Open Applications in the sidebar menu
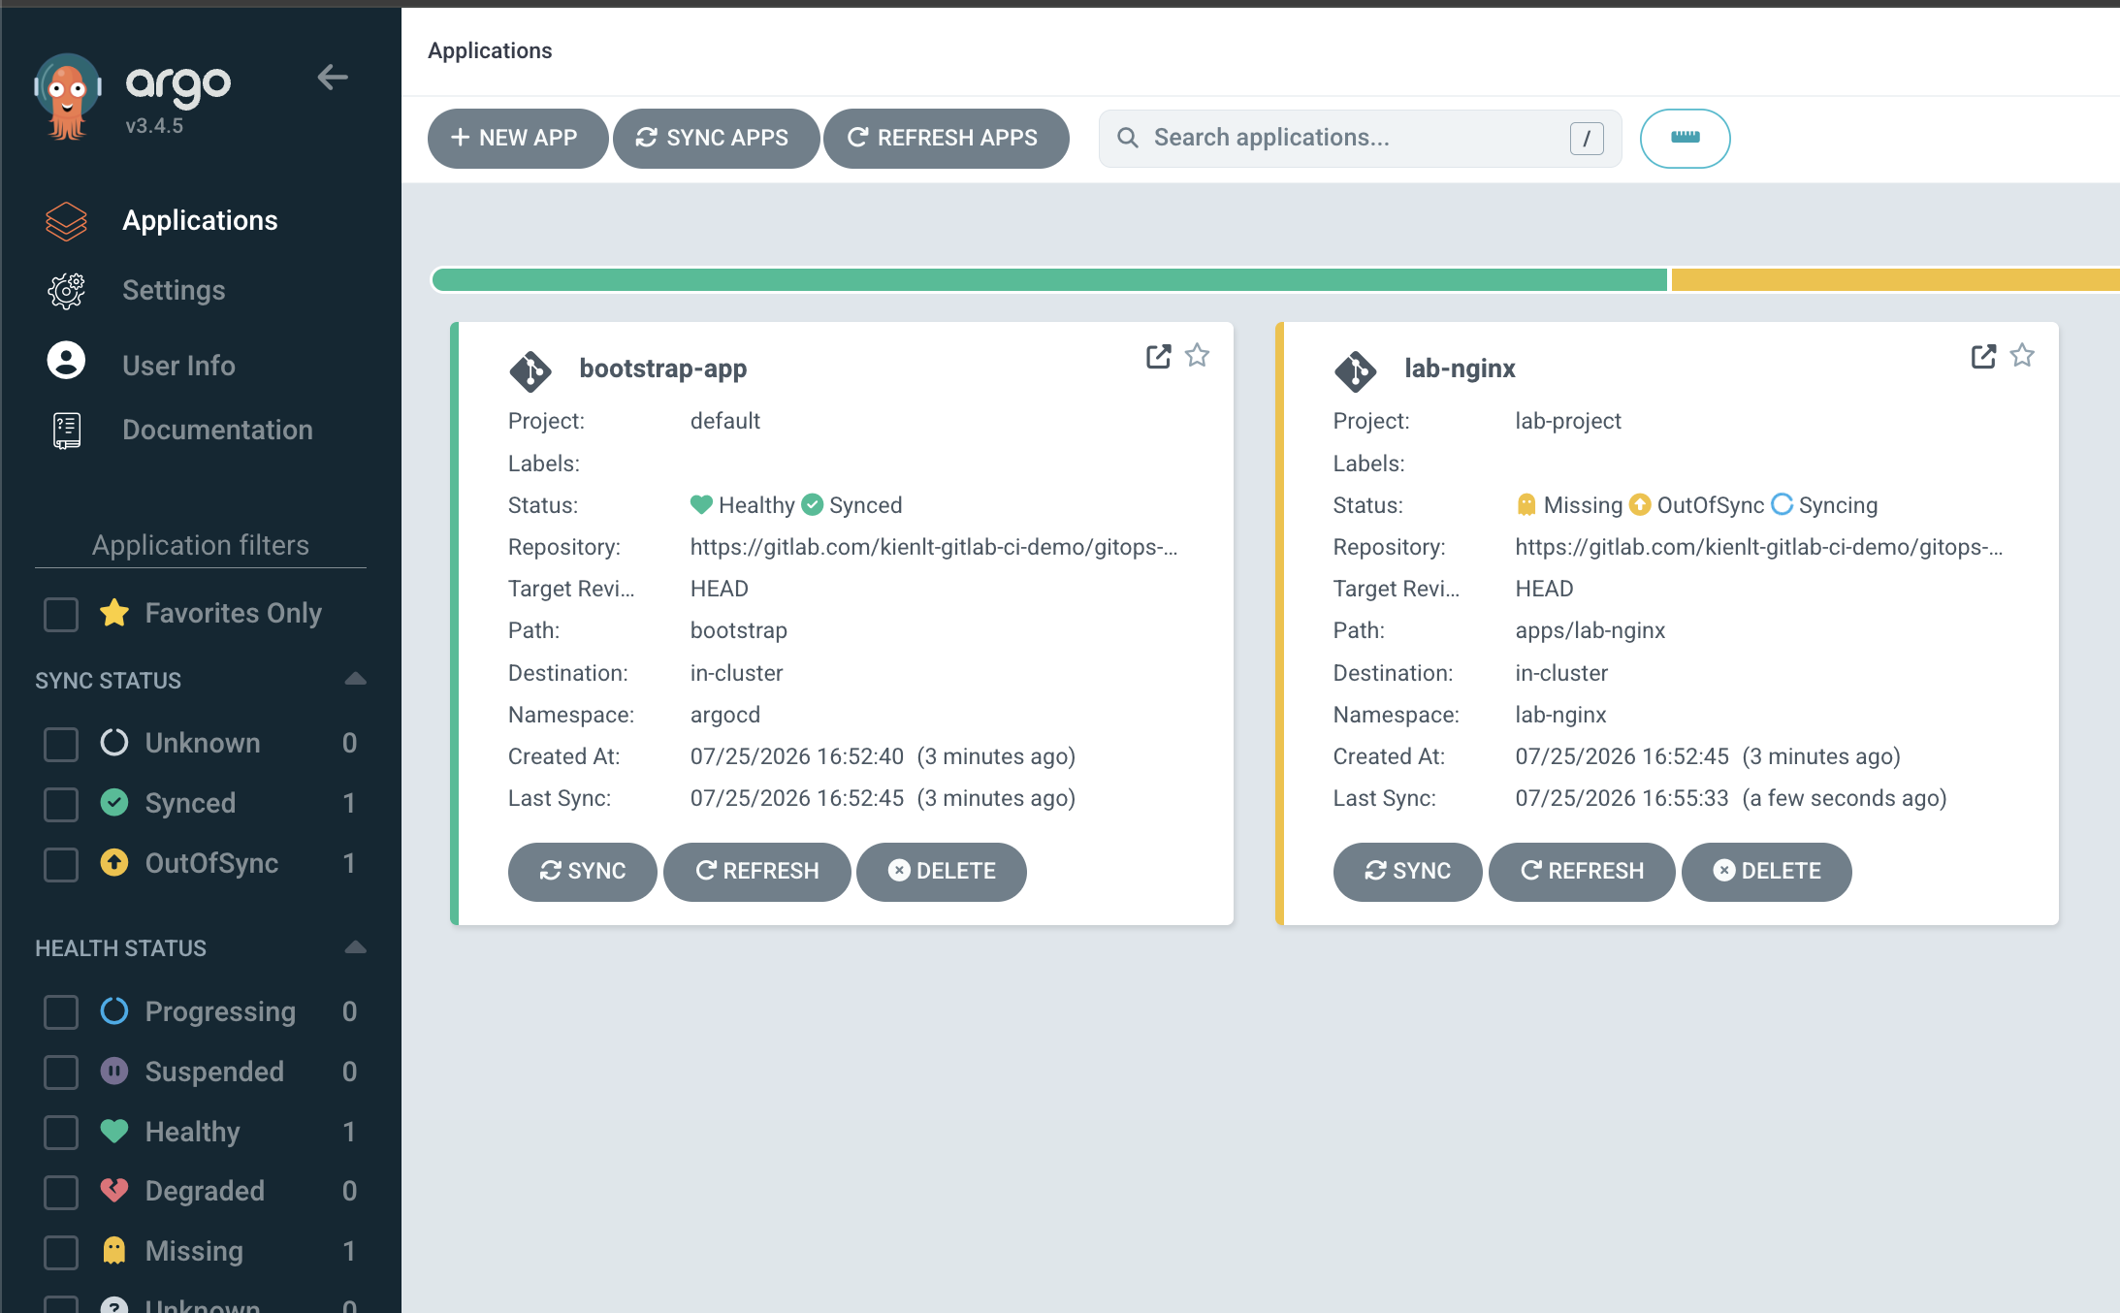 pyautogui.click(x=200, y=220)
